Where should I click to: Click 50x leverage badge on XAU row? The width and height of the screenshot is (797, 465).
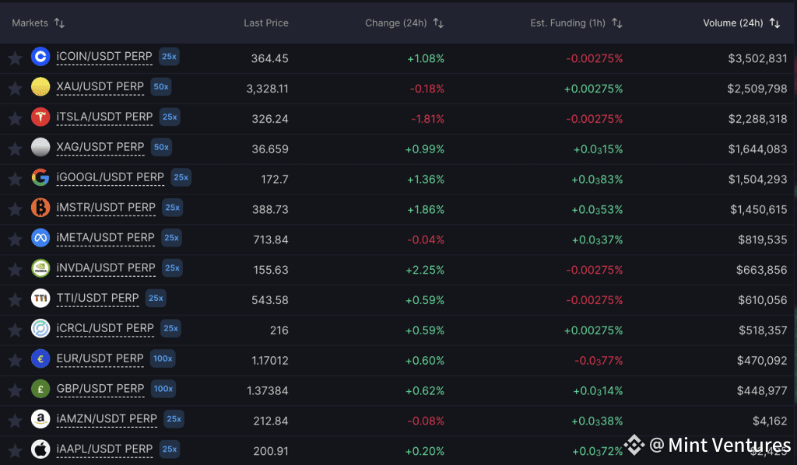tap(160, 87)
